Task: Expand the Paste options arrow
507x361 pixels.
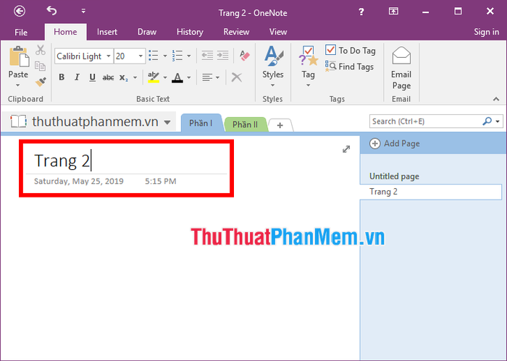Action: click(18, 85)
